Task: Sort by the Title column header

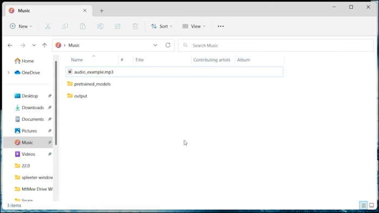Action: [x=140, y=60]
